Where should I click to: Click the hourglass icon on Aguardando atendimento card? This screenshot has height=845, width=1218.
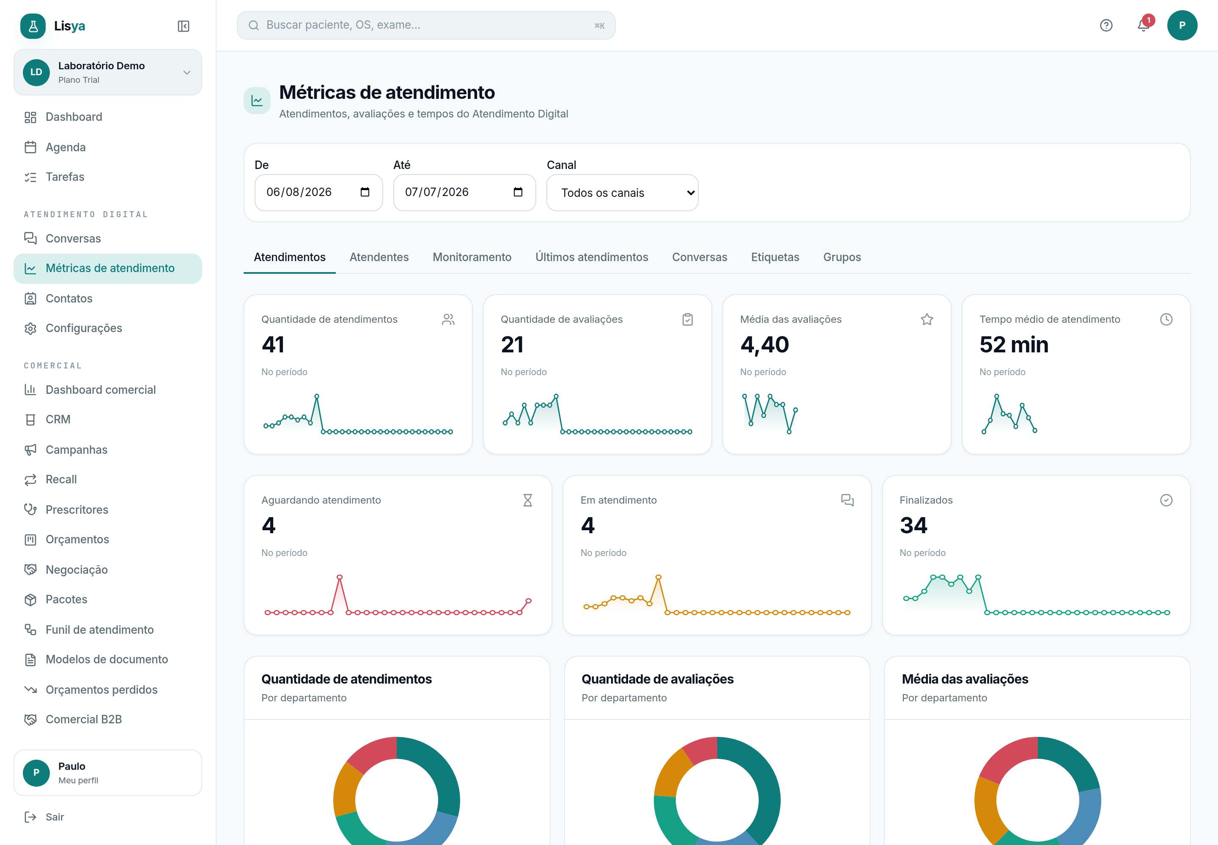pyautogui.click(x=527, y=500)
